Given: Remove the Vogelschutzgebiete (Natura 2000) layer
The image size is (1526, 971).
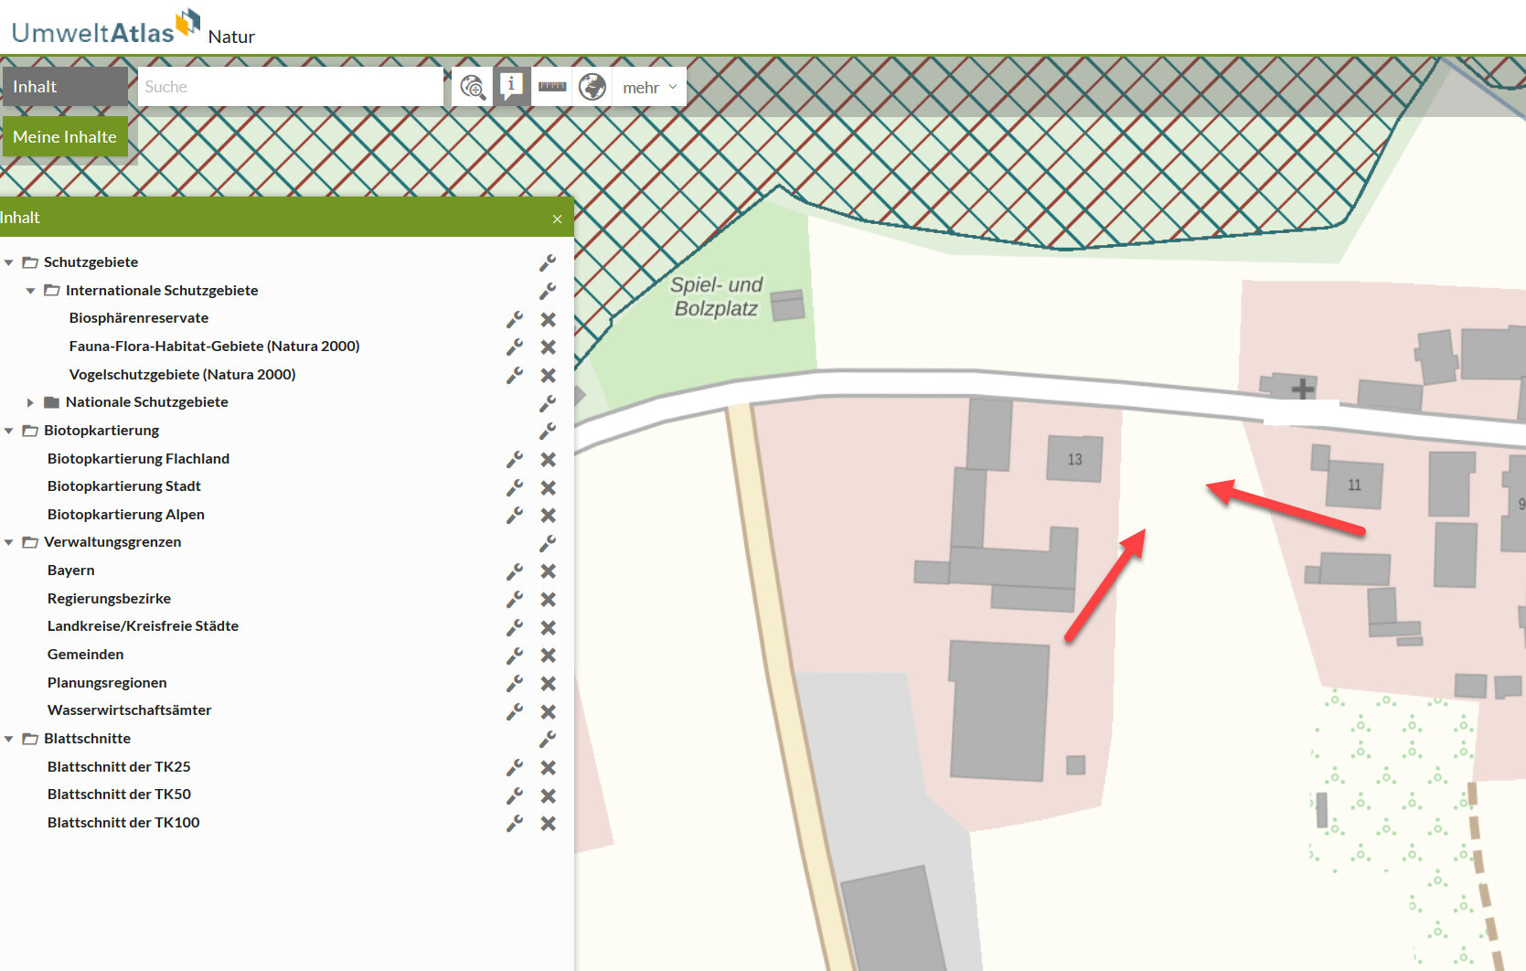Looking at the screenshot, I should (548, 375).
